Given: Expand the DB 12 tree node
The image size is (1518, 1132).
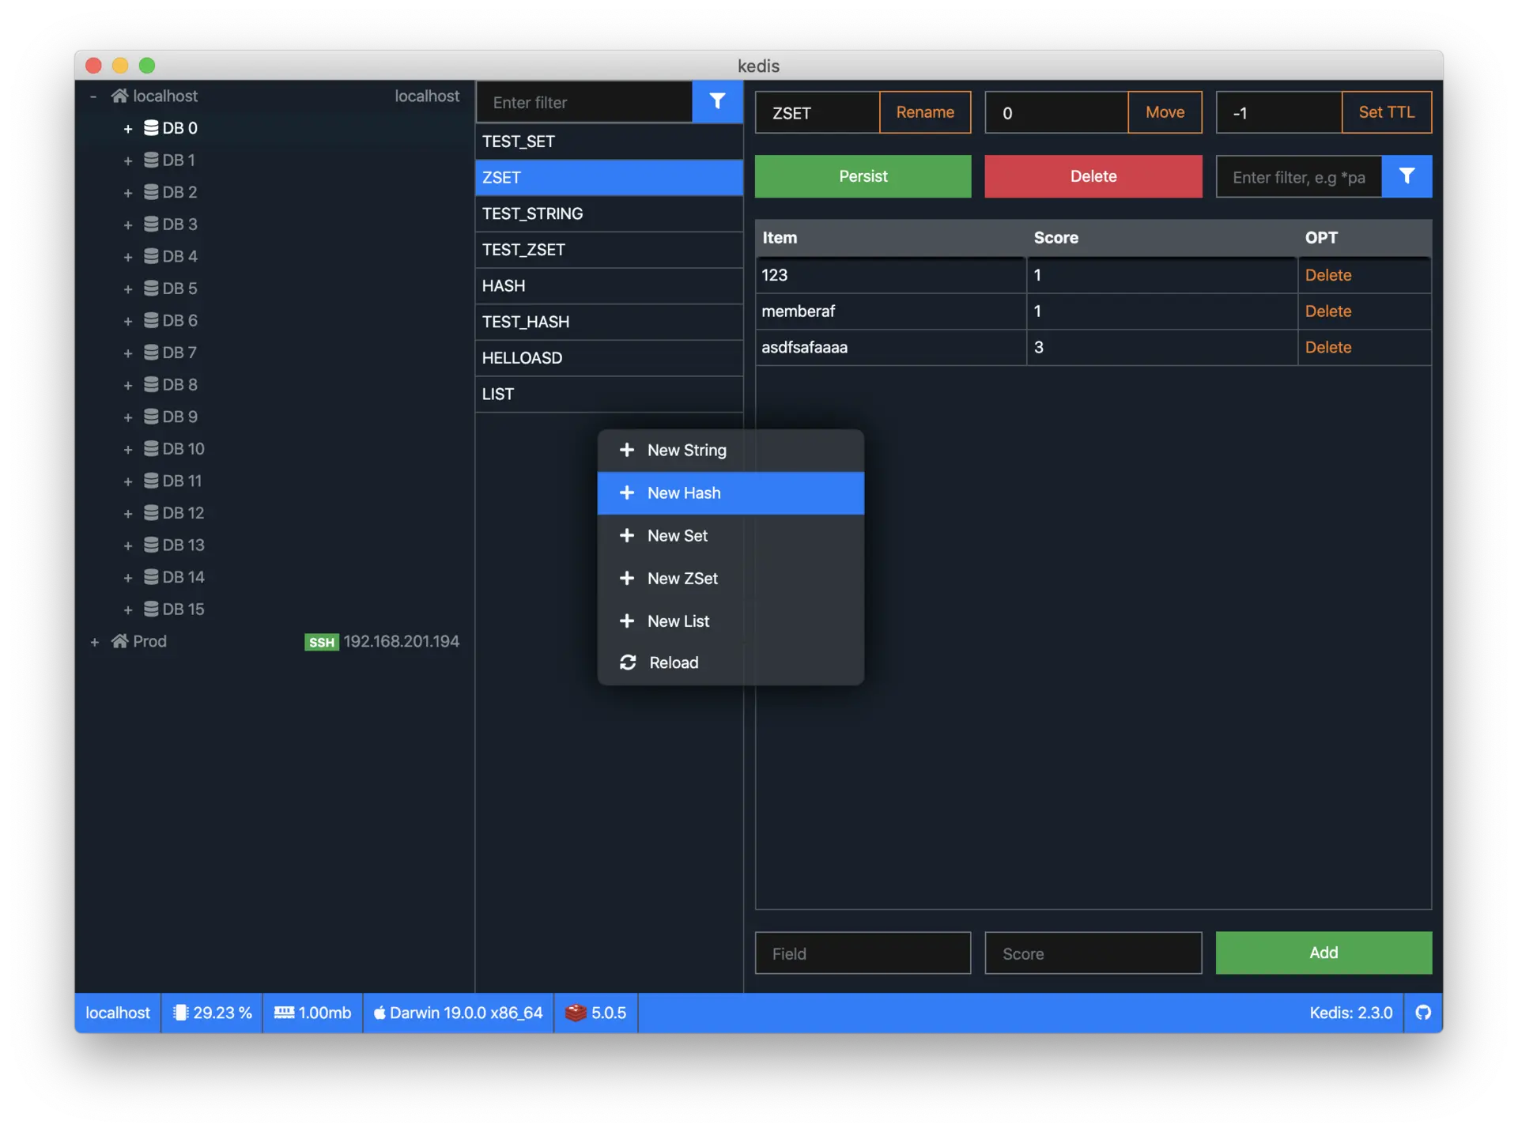Looking at the screenshot, I should [x=128, y=514].
